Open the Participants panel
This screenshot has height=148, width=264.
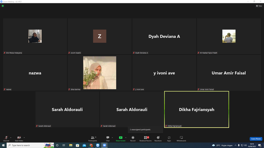92,139
